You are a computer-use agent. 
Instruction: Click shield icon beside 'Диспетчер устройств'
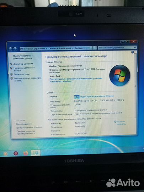click(11, 64)
